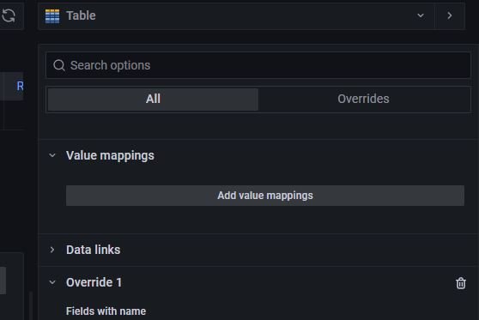Click the refresh icon at top left

(9, 15)
